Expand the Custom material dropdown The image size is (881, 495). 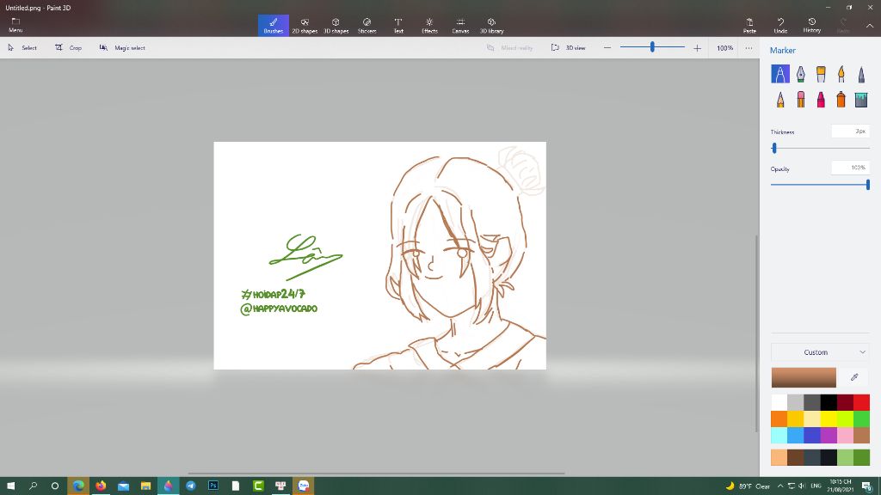820,352
